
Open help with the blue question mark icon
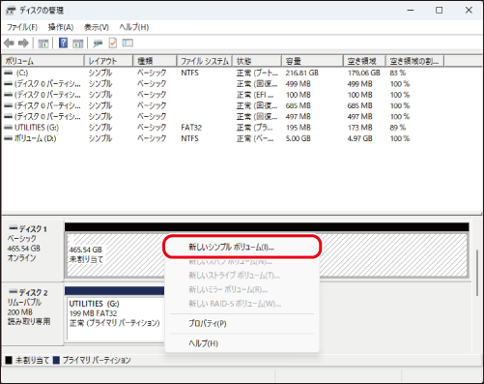[63, 43]
